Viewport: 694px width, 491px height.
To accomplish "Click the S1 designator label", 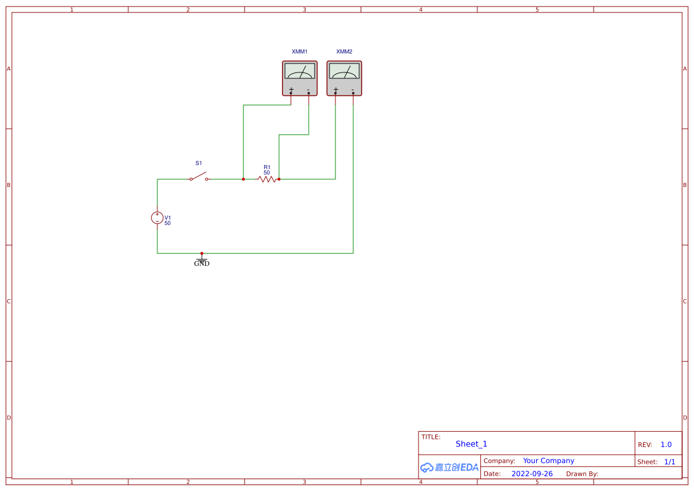I will (x=198, y=161).
